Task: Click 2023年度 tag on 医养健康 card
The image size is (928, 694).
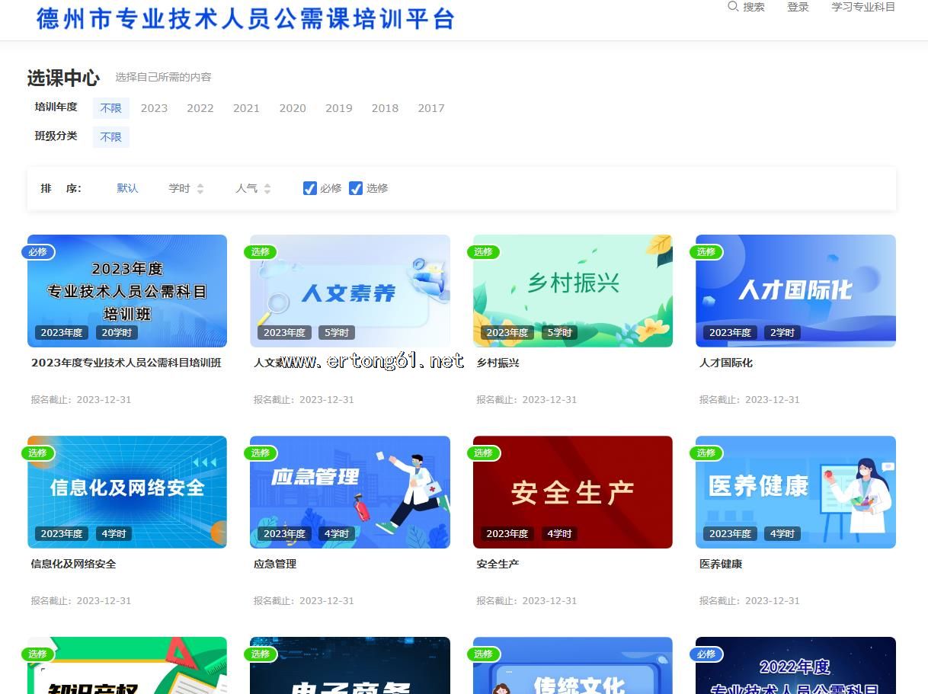Action: (x=730, y=533)
